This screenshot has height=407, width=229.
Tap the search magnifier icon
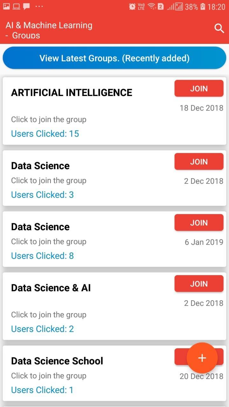coord(219,29)
